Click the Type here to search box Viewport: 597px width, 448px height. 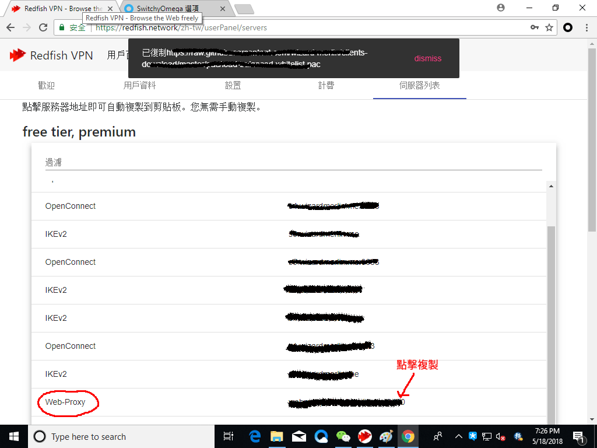(121, 436)
